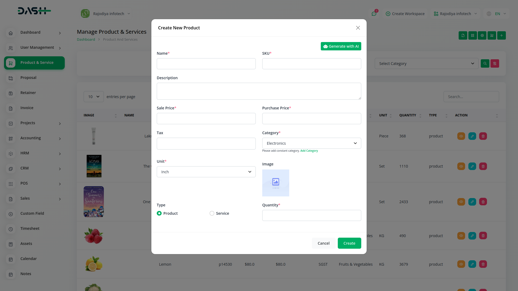
Task: Click image upload placeholder in dialog
Action: click(x=275, y=183)
